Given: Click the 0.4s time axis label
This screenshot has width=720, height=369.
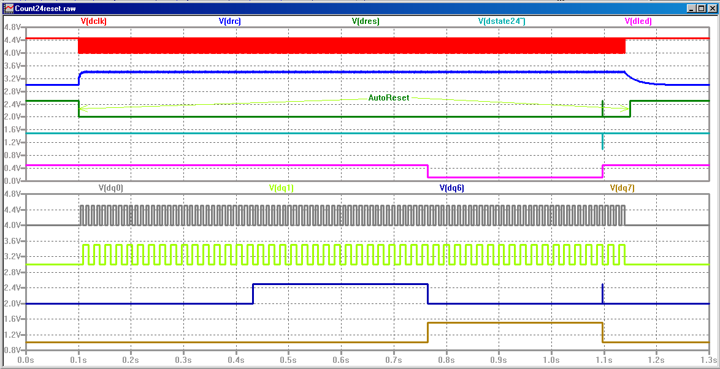Looking at the screenshot, I should (236, 359).
